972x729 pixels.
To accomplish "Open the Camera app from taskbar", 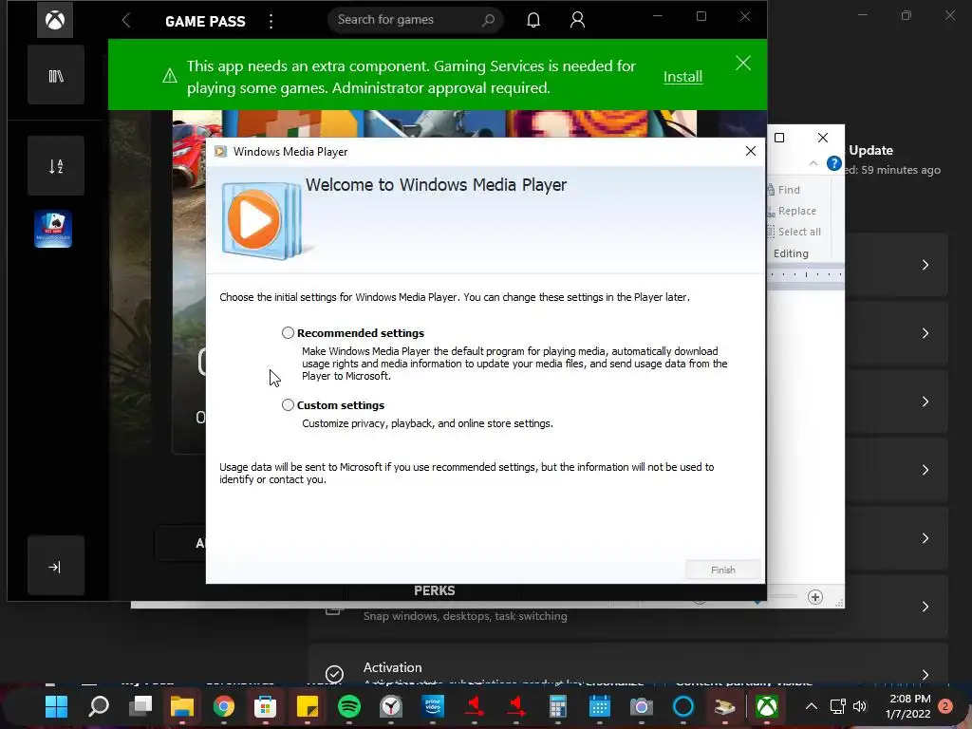I will pyautogui.click(x=641, y=706).
